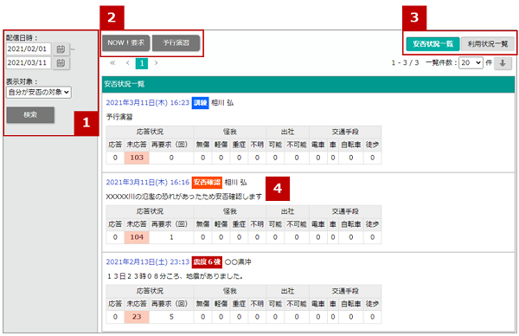Go to next page chevron

156,63
